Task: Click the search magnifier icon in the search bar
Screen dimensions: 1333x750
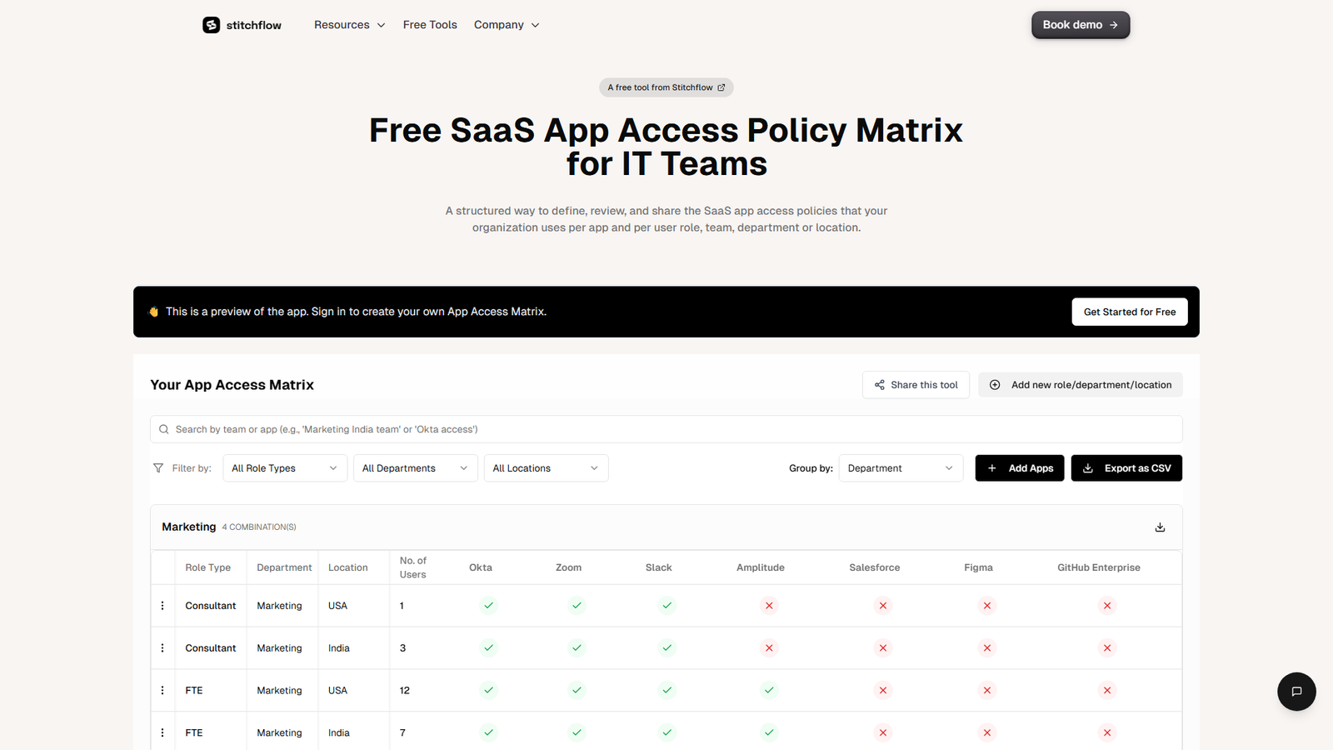Action: coord(164,428)
